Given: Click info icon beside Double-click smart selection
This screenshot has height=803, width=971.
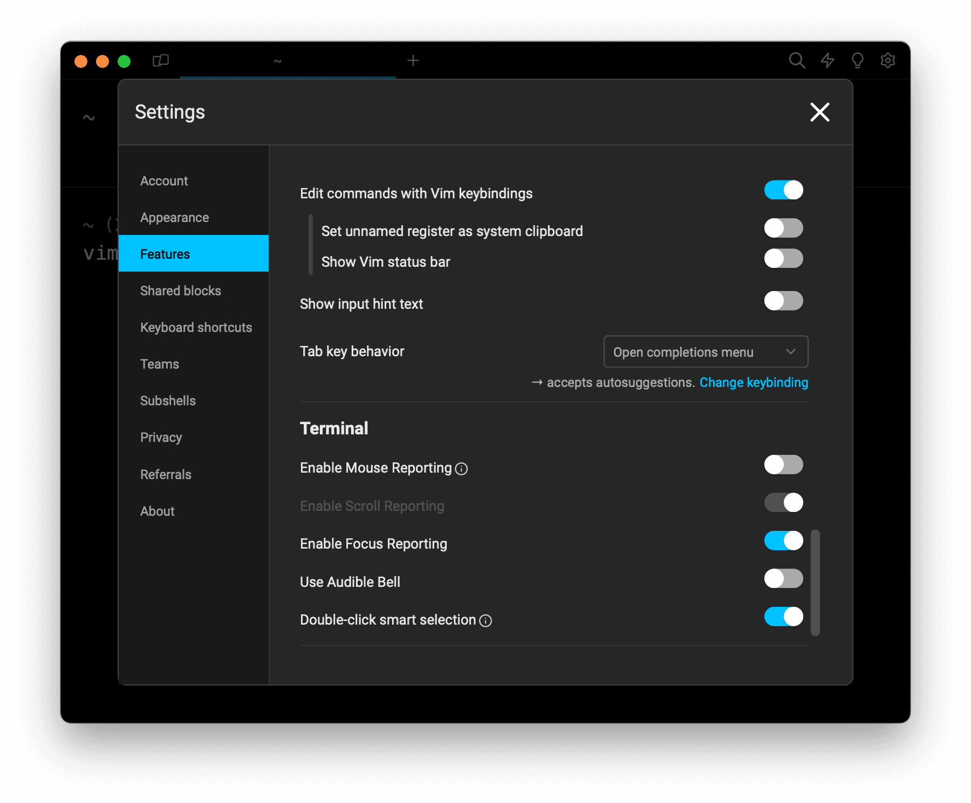Looking at the screenshot, I should (485, 621).
